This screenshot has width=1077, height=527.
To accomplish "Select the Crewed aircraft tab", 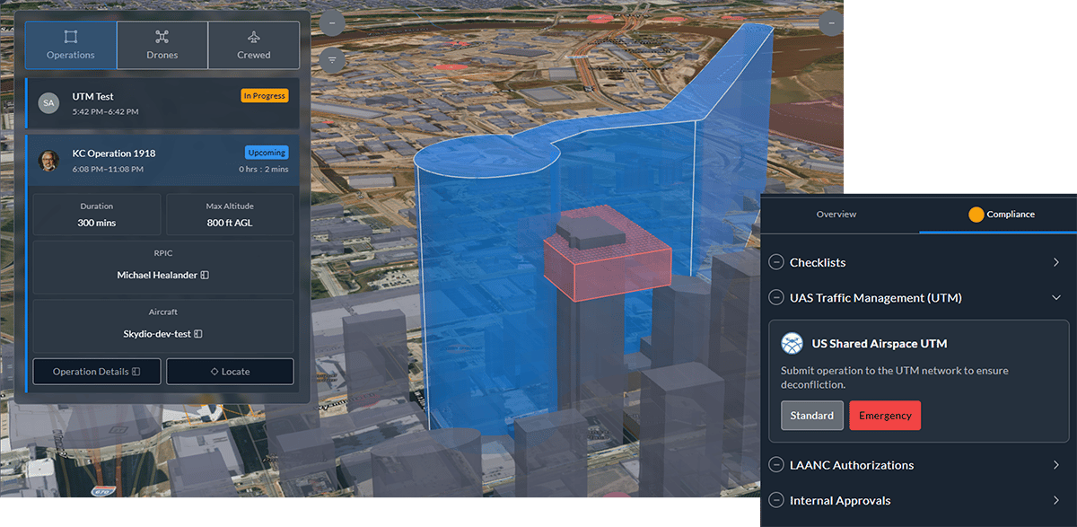I will pos(254,45).
